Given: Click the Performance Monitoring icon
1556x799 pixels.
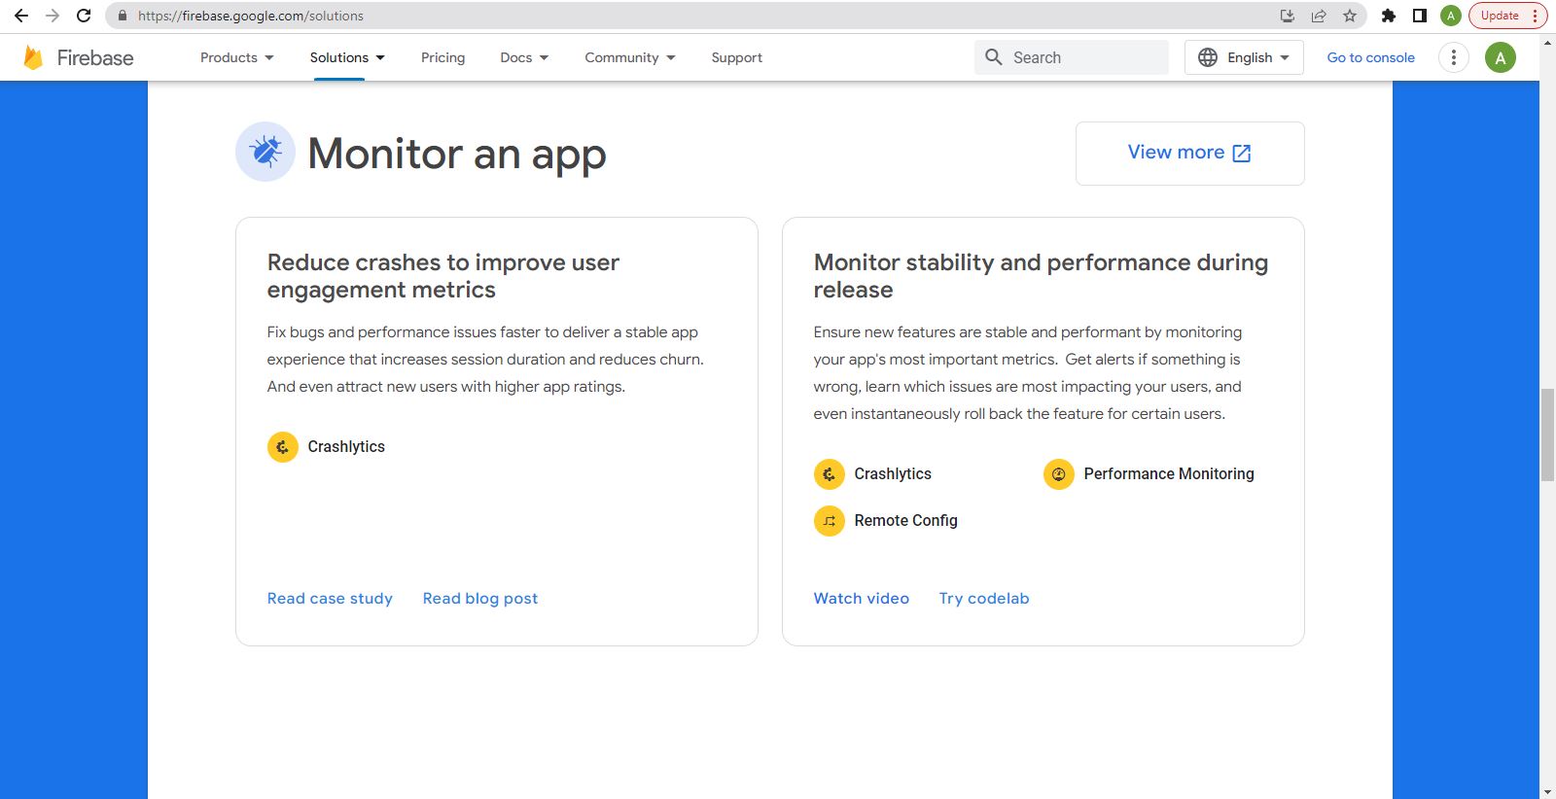Looking at the screenshot, I should 1059,474.
